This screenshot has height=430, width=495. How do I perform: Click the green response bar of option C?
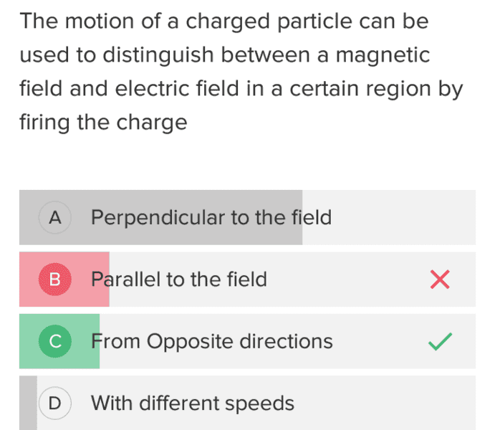(59, 341)
